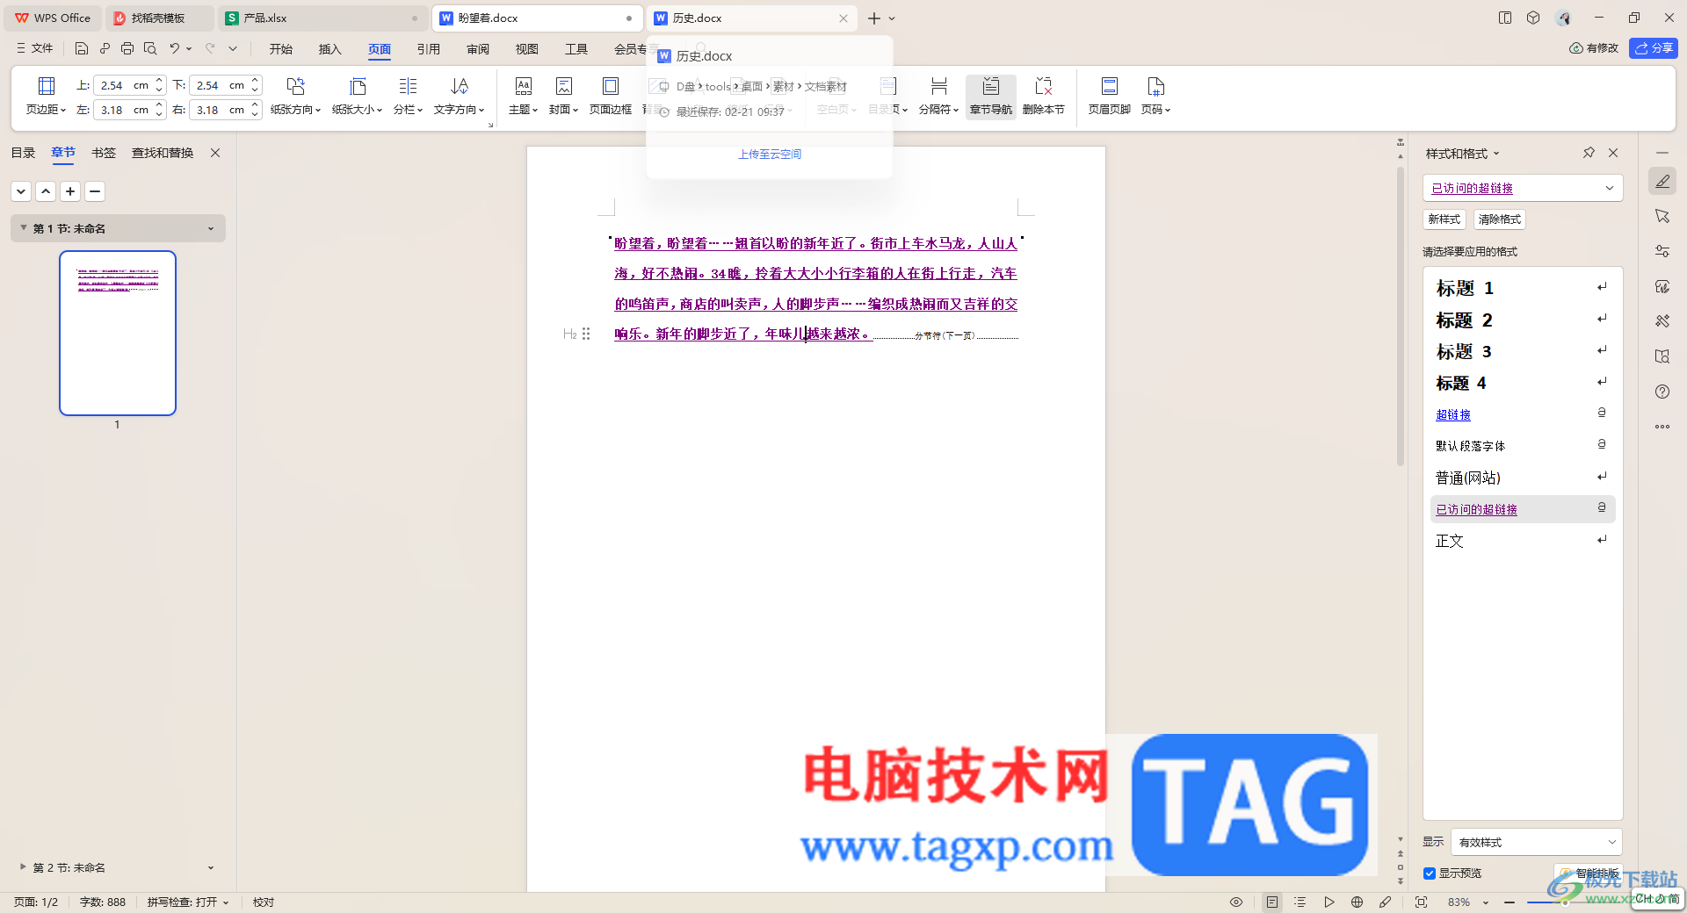The width and height of the screenshot is (1687, 913).
Task: Click the fit-page icon beside the zoom percentage
Action: pos(1421,902)
